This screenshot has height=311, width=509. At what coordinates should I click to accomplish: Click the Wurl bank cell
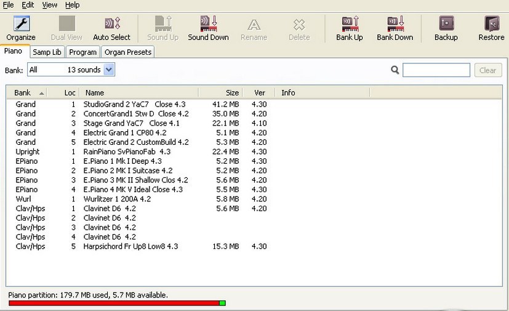pos(23,199)
